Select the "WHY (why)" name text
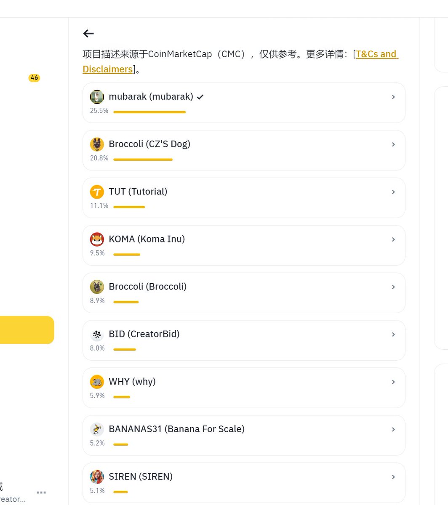This screenshot has height=505, width=448. point(132,382)
